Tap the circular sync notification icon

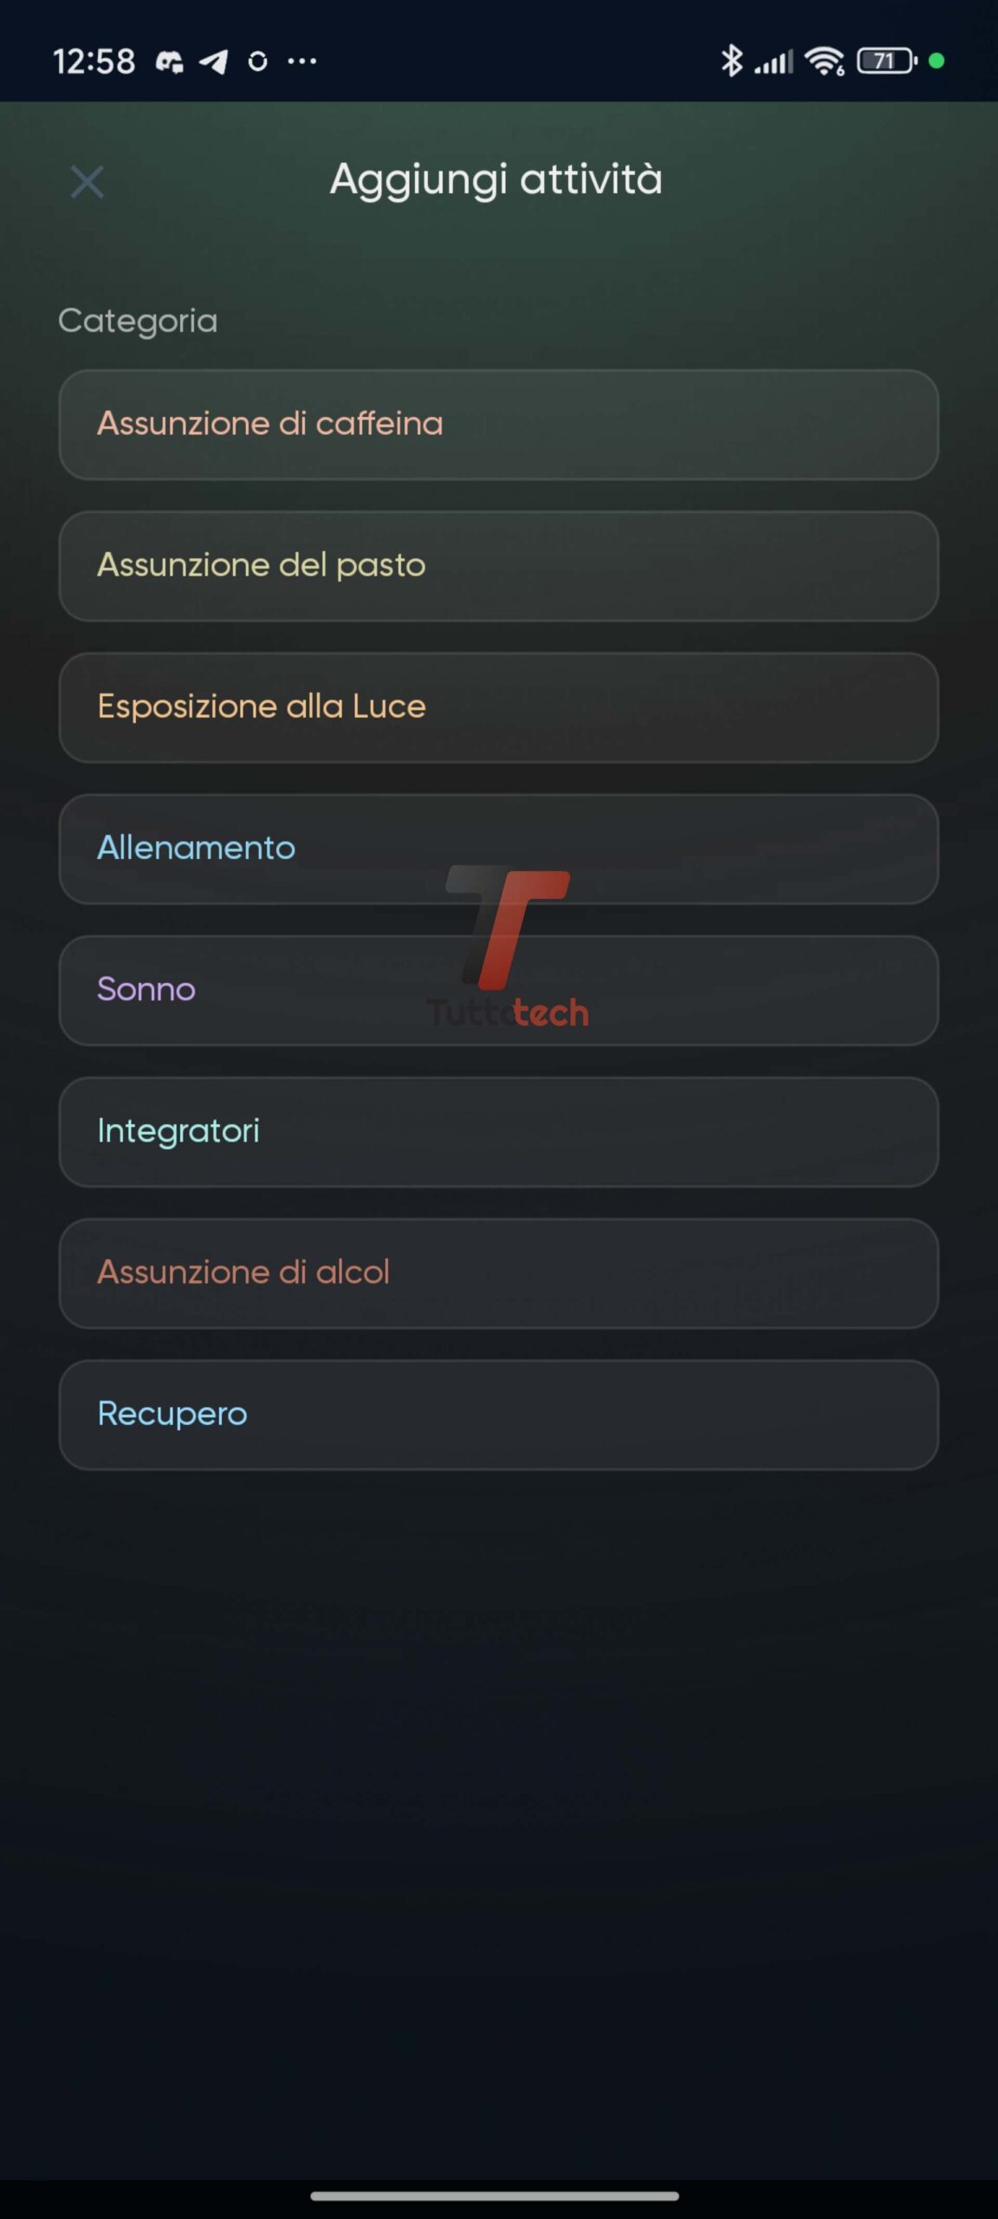pos(257,62)
